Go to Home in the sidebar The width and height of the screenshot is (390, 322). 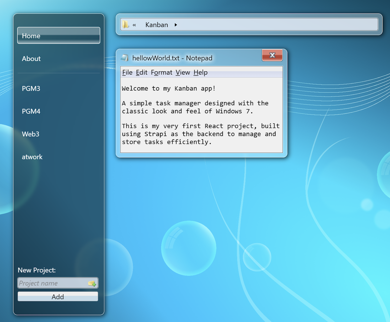[58, 36]
